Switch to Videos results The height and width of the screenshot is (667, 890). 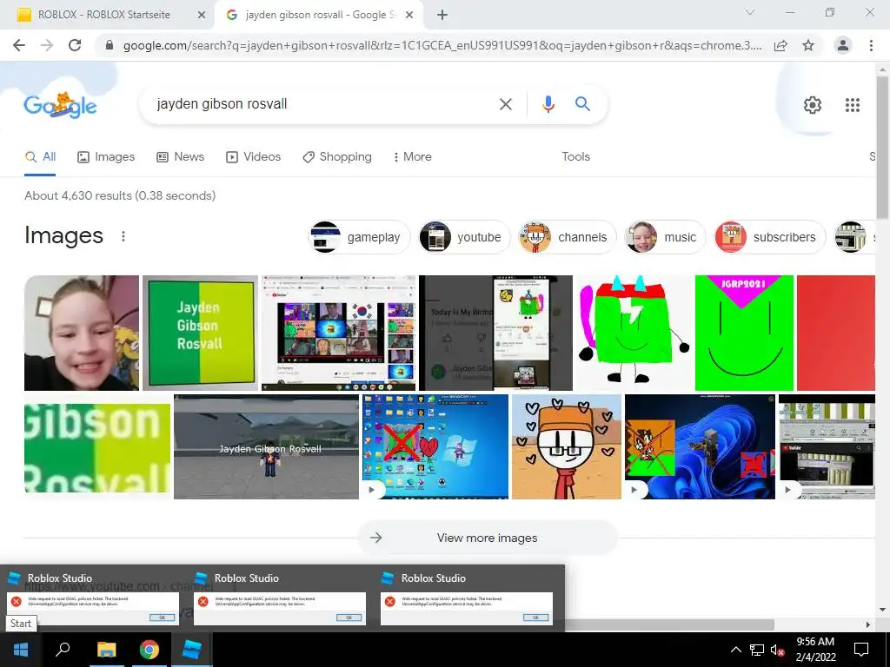click(253, 157)
